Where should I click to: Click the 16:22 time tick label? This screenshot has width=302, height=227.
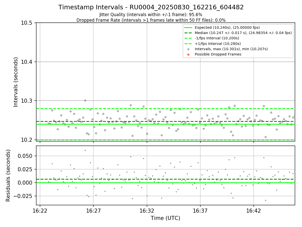[x=40, y=211]
